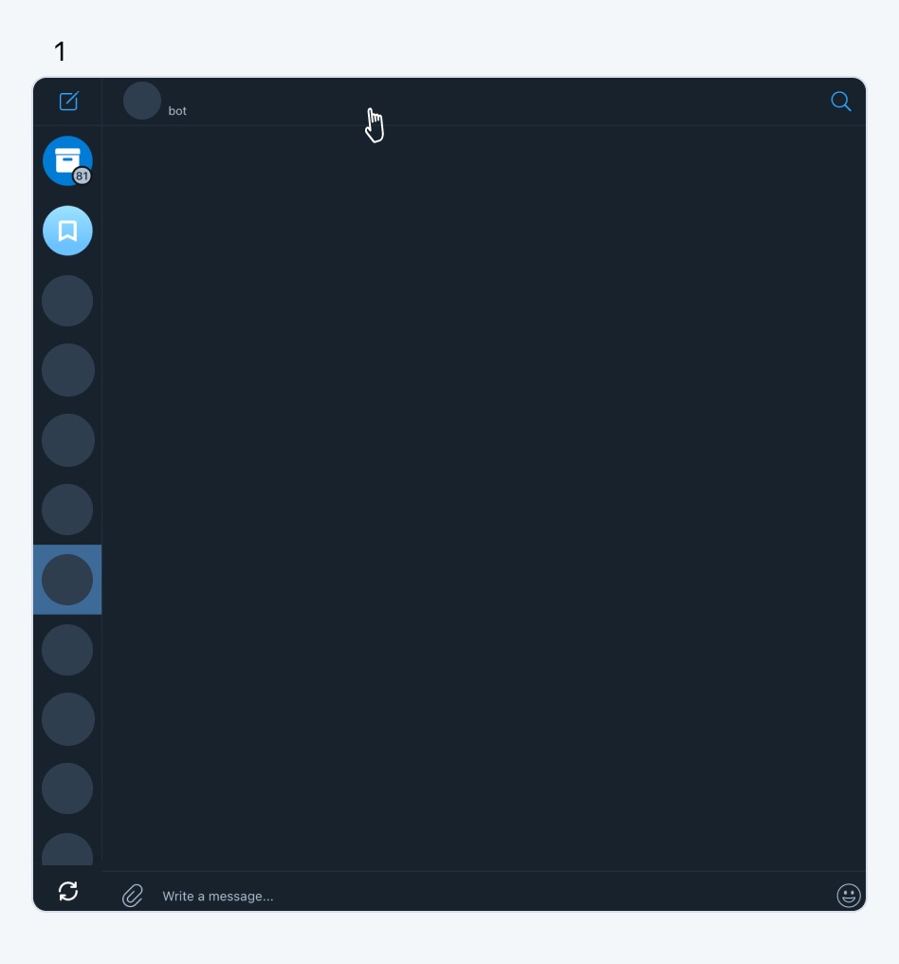The image size is (899, 964).
Task: Select the highlighted active chat avatar
Action: [x=67, y=580]
